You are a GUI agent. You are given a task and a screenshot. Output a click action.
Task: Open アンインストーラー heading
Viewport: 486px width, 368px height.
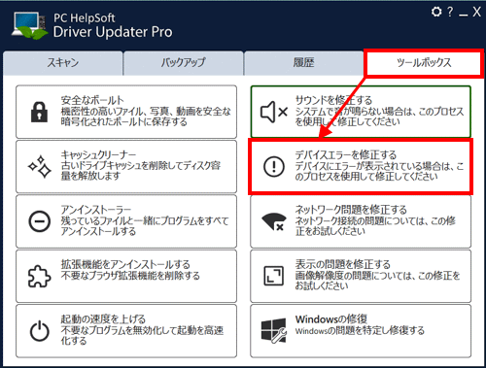pos(96,210)
